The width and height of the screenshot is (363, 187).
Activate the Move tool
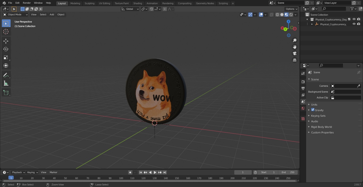[x=6, y=41]
